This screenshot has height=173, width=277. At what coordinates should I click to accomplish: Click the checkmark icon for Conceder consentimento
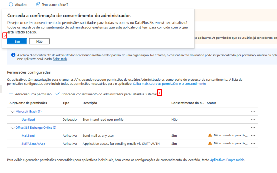tap(57, 94)
